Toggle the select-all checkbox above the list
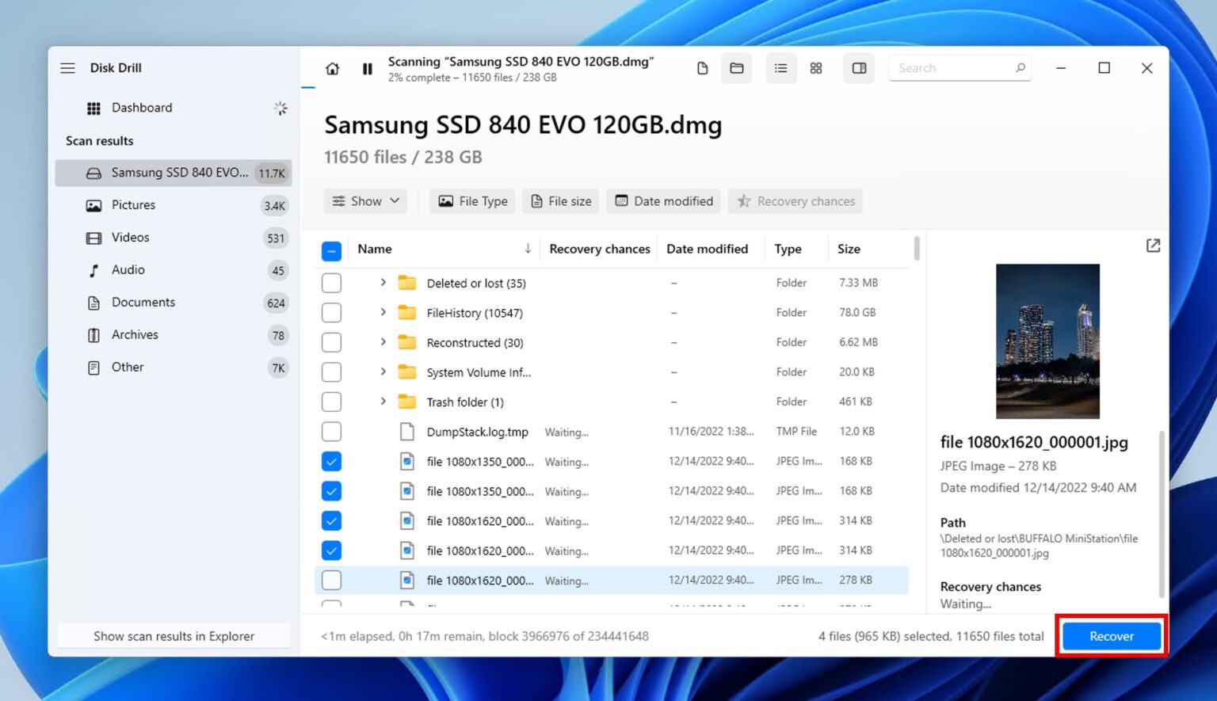 pos(331,250)
